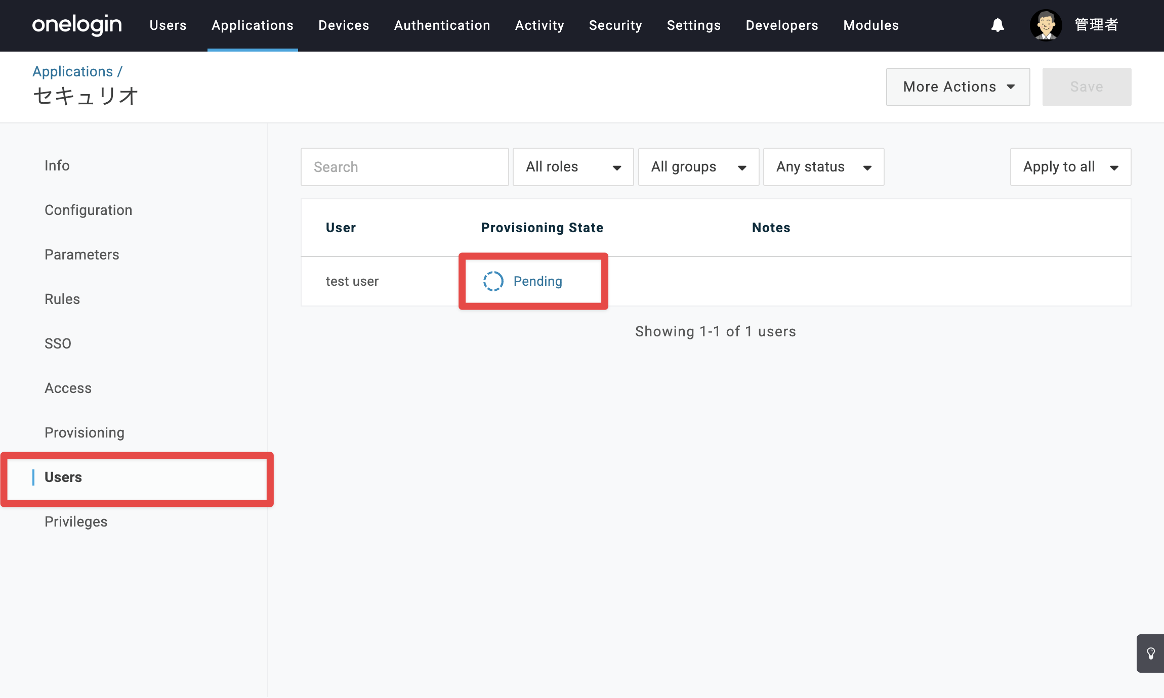This screenshot has height=698, width=1164.
Task: Select the Configuration sidebar tab
Action: click(x=89, y=210)
